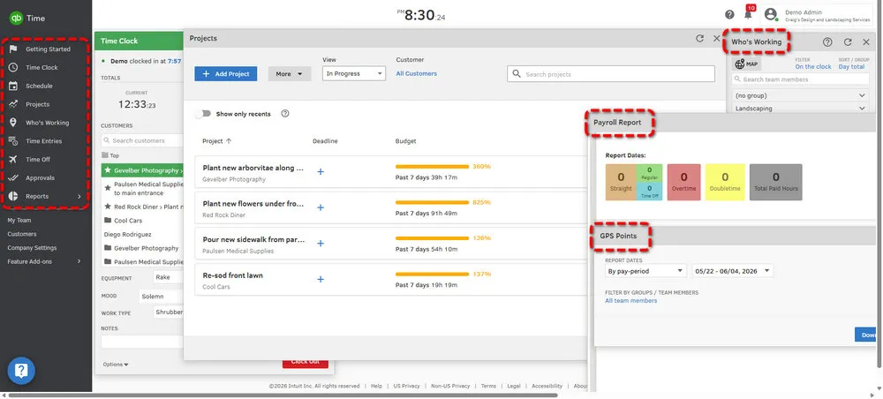Go to Schedule in the sidebar
Image resolution: width=883 pixels, height=399 pixels.
tap(39, 87)
